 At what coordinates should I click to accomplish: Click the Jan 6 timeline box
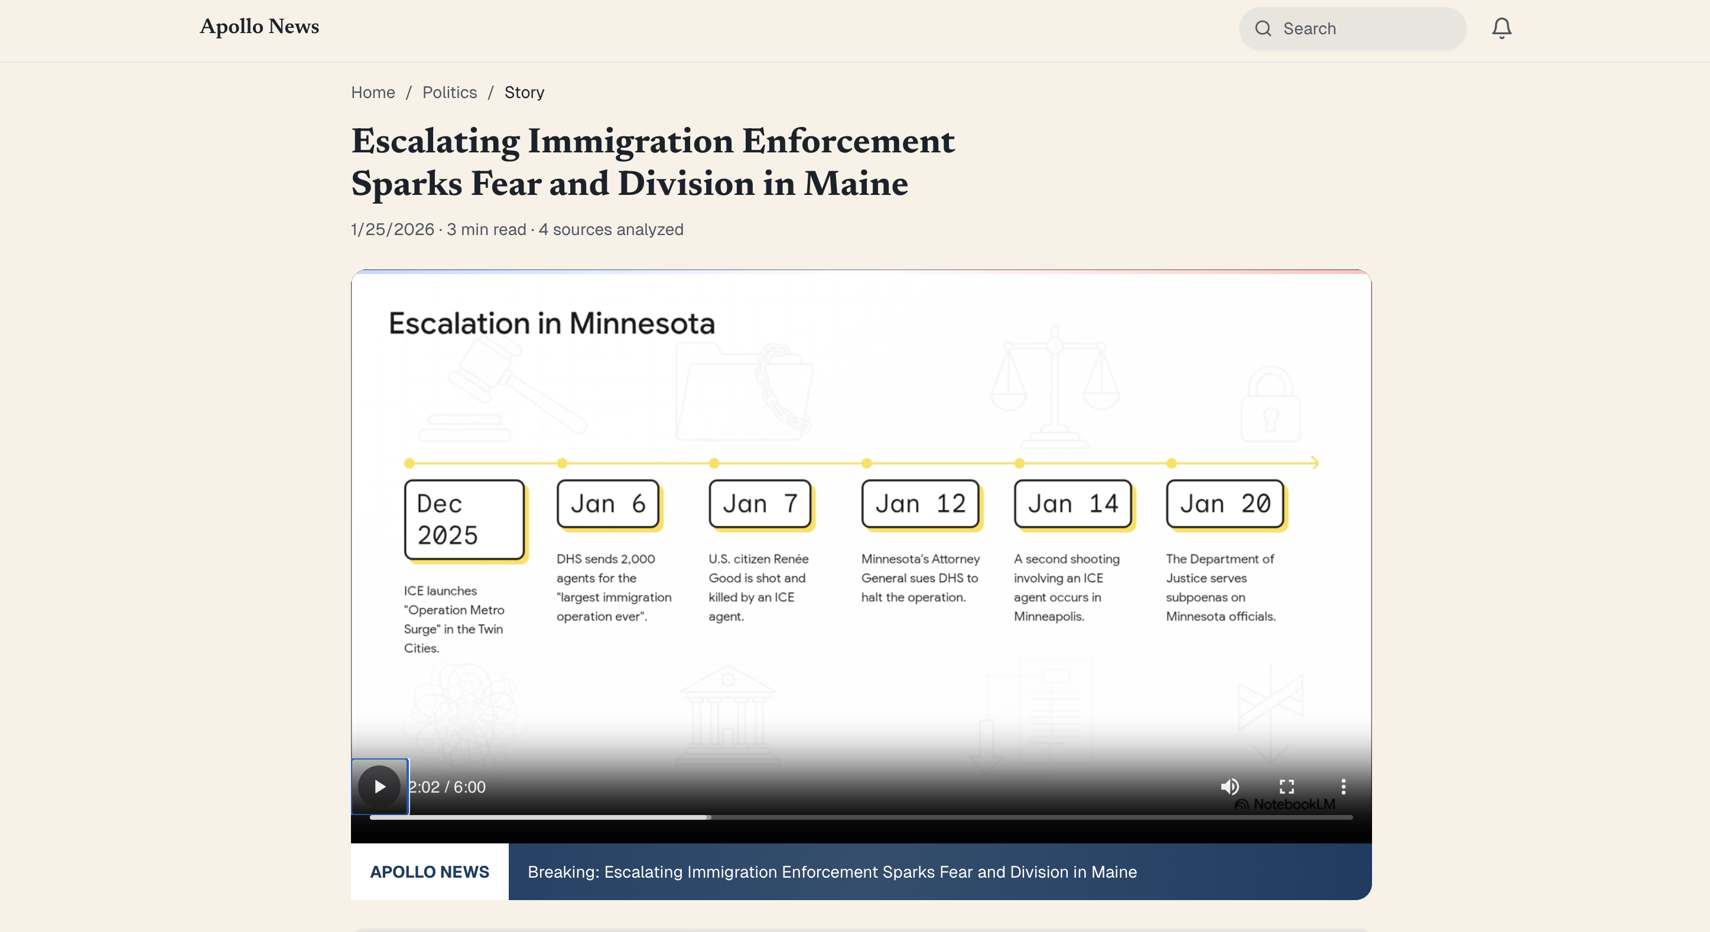607,504
